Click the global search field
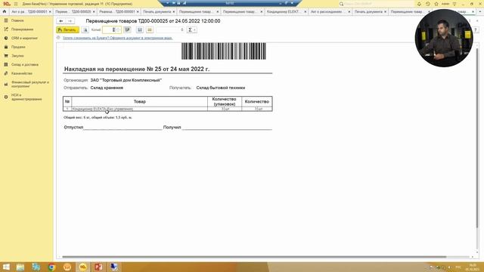484x272 pixels. point(376,4)
